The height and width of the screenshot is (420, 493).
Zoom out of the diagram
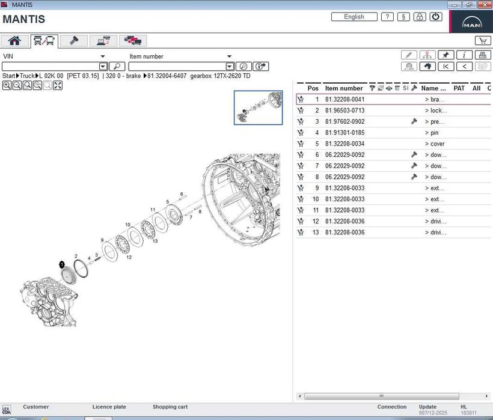pos(17,85)
